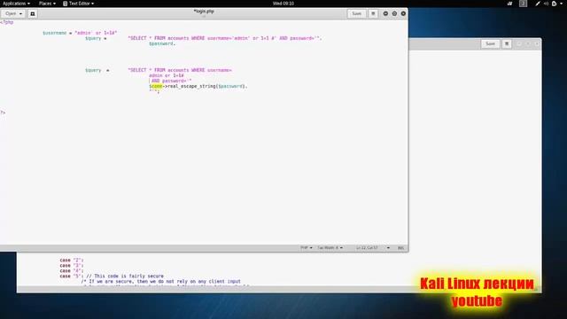Open the hamburger menu in background editor window

tap(507, 43)
